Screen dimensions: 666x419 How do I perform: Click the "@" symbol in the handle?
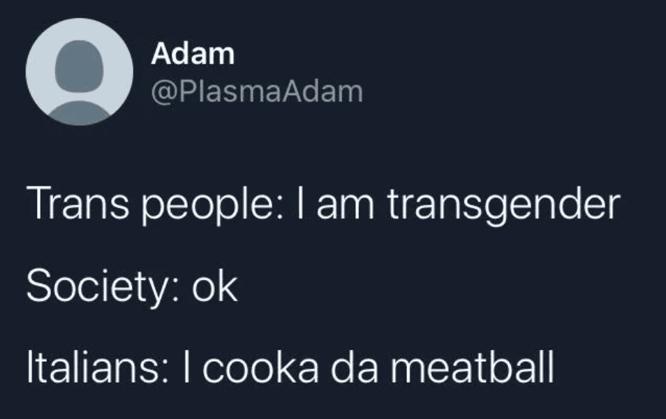pos(161,92)
